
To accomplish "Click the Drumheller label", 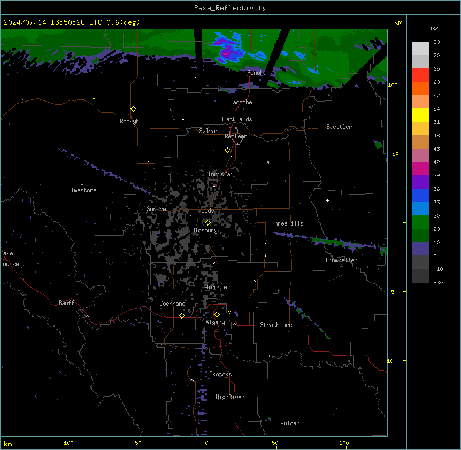I will (341, 260).
